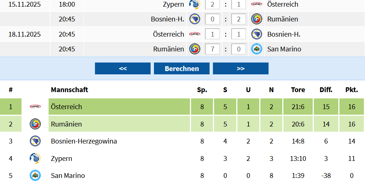Edit Österreich away score in Zypern match
This screenshot has height=182, width=365.
coord(239,4)
